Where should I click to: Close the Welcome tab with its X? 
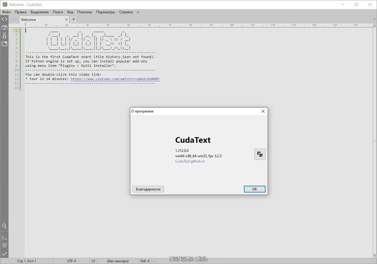pos(66,19)
